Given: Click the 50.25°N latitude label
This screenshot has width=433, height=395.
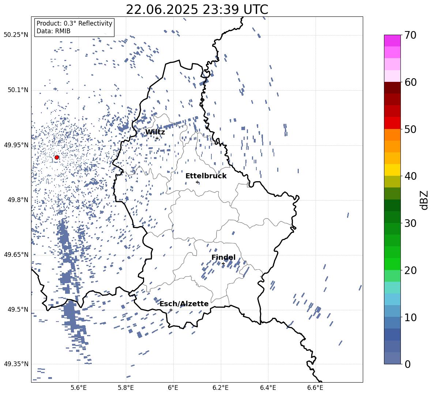Looking at the screenshot, I should click(x=16, y=35).
